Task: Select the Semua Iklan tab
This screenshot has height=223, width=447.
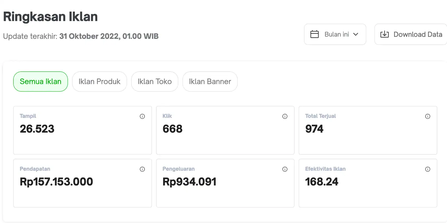Action: pos(41,81)
